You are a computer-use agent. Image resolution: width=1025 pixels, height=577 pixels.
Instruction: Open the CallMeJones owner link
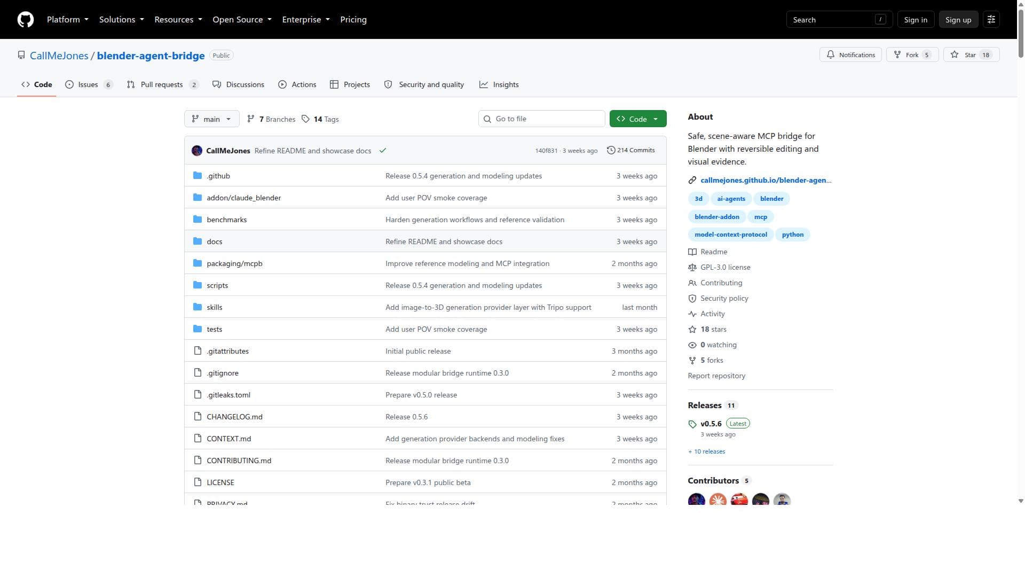tap(59, 56)
